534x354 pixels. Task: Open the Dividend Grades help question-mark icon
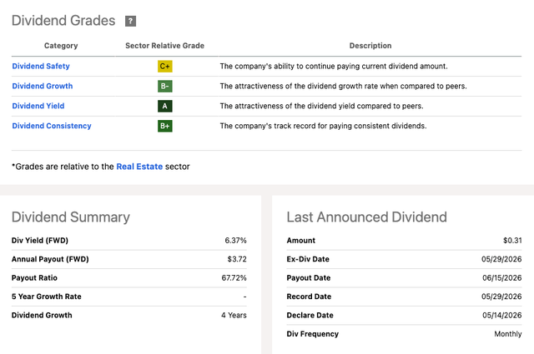point(130,21)
